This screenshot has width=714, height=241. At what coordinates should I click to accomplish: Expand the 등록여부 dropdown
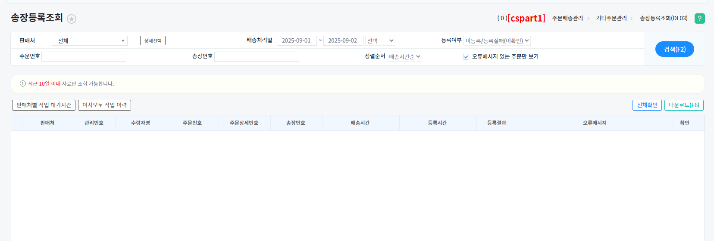pyautogui.click(x=497, y=41)
